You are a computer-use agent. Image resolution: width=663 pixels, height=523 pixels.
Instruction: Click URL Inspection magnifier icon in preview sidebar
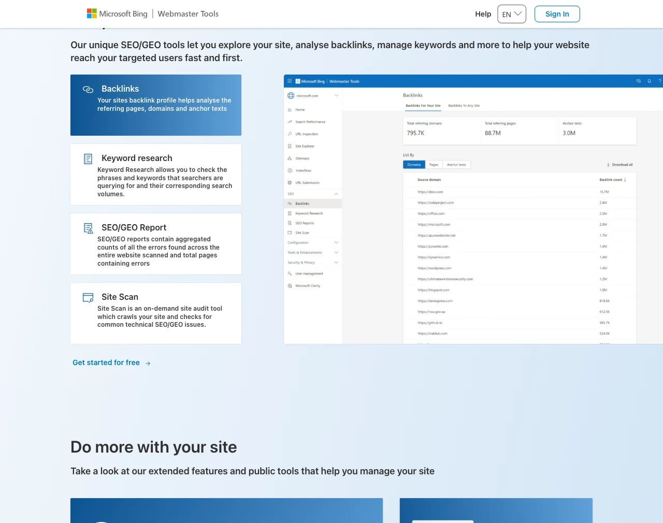click(290, 134)
